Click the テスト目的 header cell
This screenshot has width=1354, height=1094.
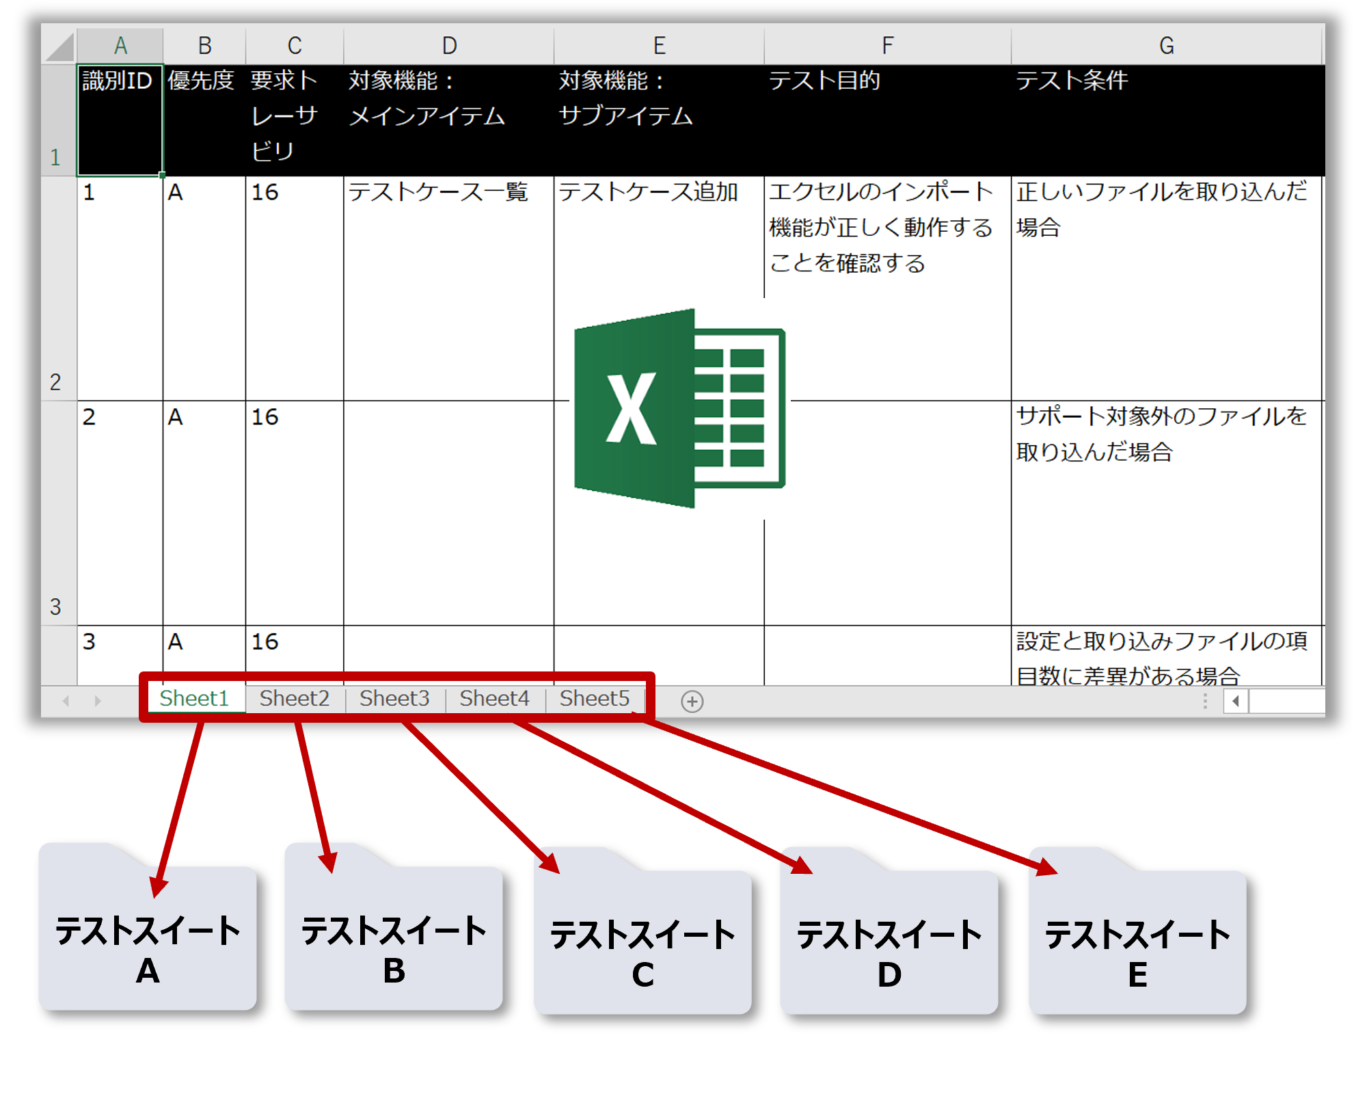887,120
